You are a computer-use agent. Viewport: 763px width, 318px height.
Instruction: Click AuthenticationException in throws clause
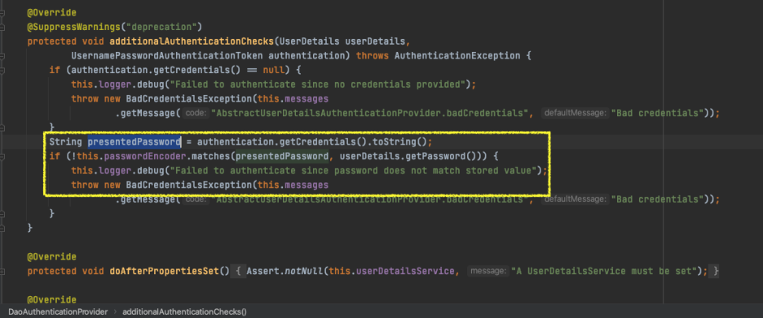tap(457, 55)
